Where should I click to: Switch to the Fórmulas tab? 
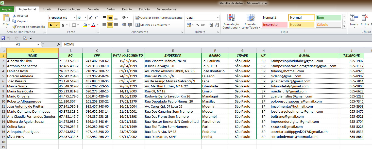pyautogui.click(x=93, y=9)
